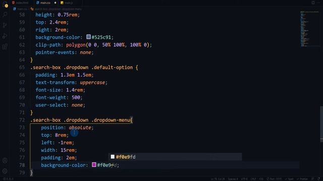Image resolution: width=323 pixels, height=181 pixels.
Task: Click the UTF-8 encoding indicator
Action: 244,179
